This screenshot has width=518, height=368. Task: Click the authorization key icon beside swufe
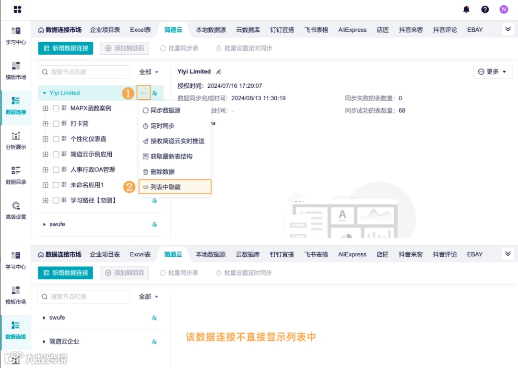[154, 224]
